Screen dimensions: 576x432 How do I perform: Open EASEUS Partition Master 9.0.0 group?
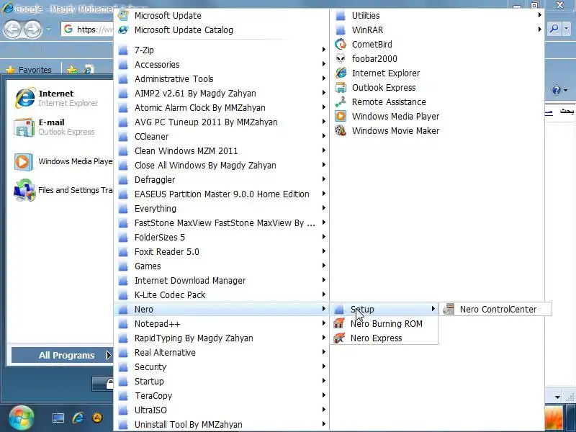[222, 194]
